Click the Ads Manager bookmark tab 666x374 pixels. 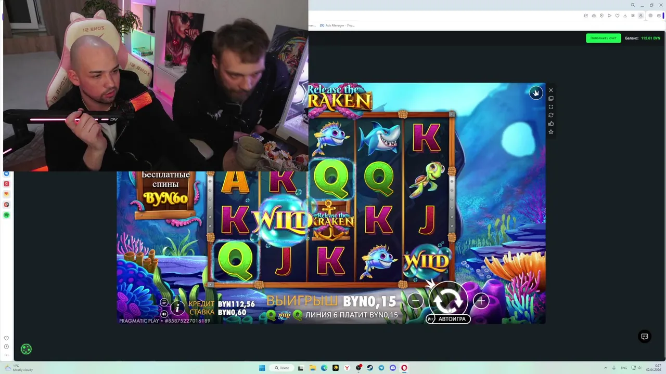[337, 25]
